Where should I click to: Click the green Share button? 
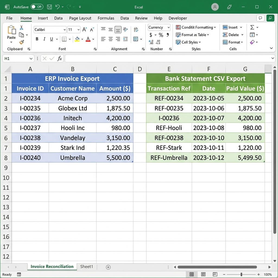tap(270, 18)
